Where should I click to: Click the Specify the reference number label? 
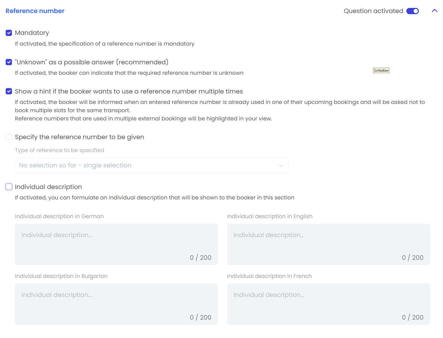click(x=79, y=137)
